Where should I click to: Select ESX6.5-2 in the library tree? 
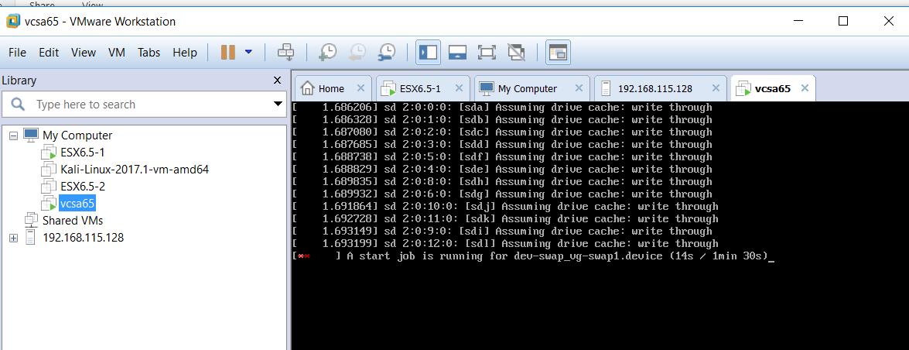82,187
